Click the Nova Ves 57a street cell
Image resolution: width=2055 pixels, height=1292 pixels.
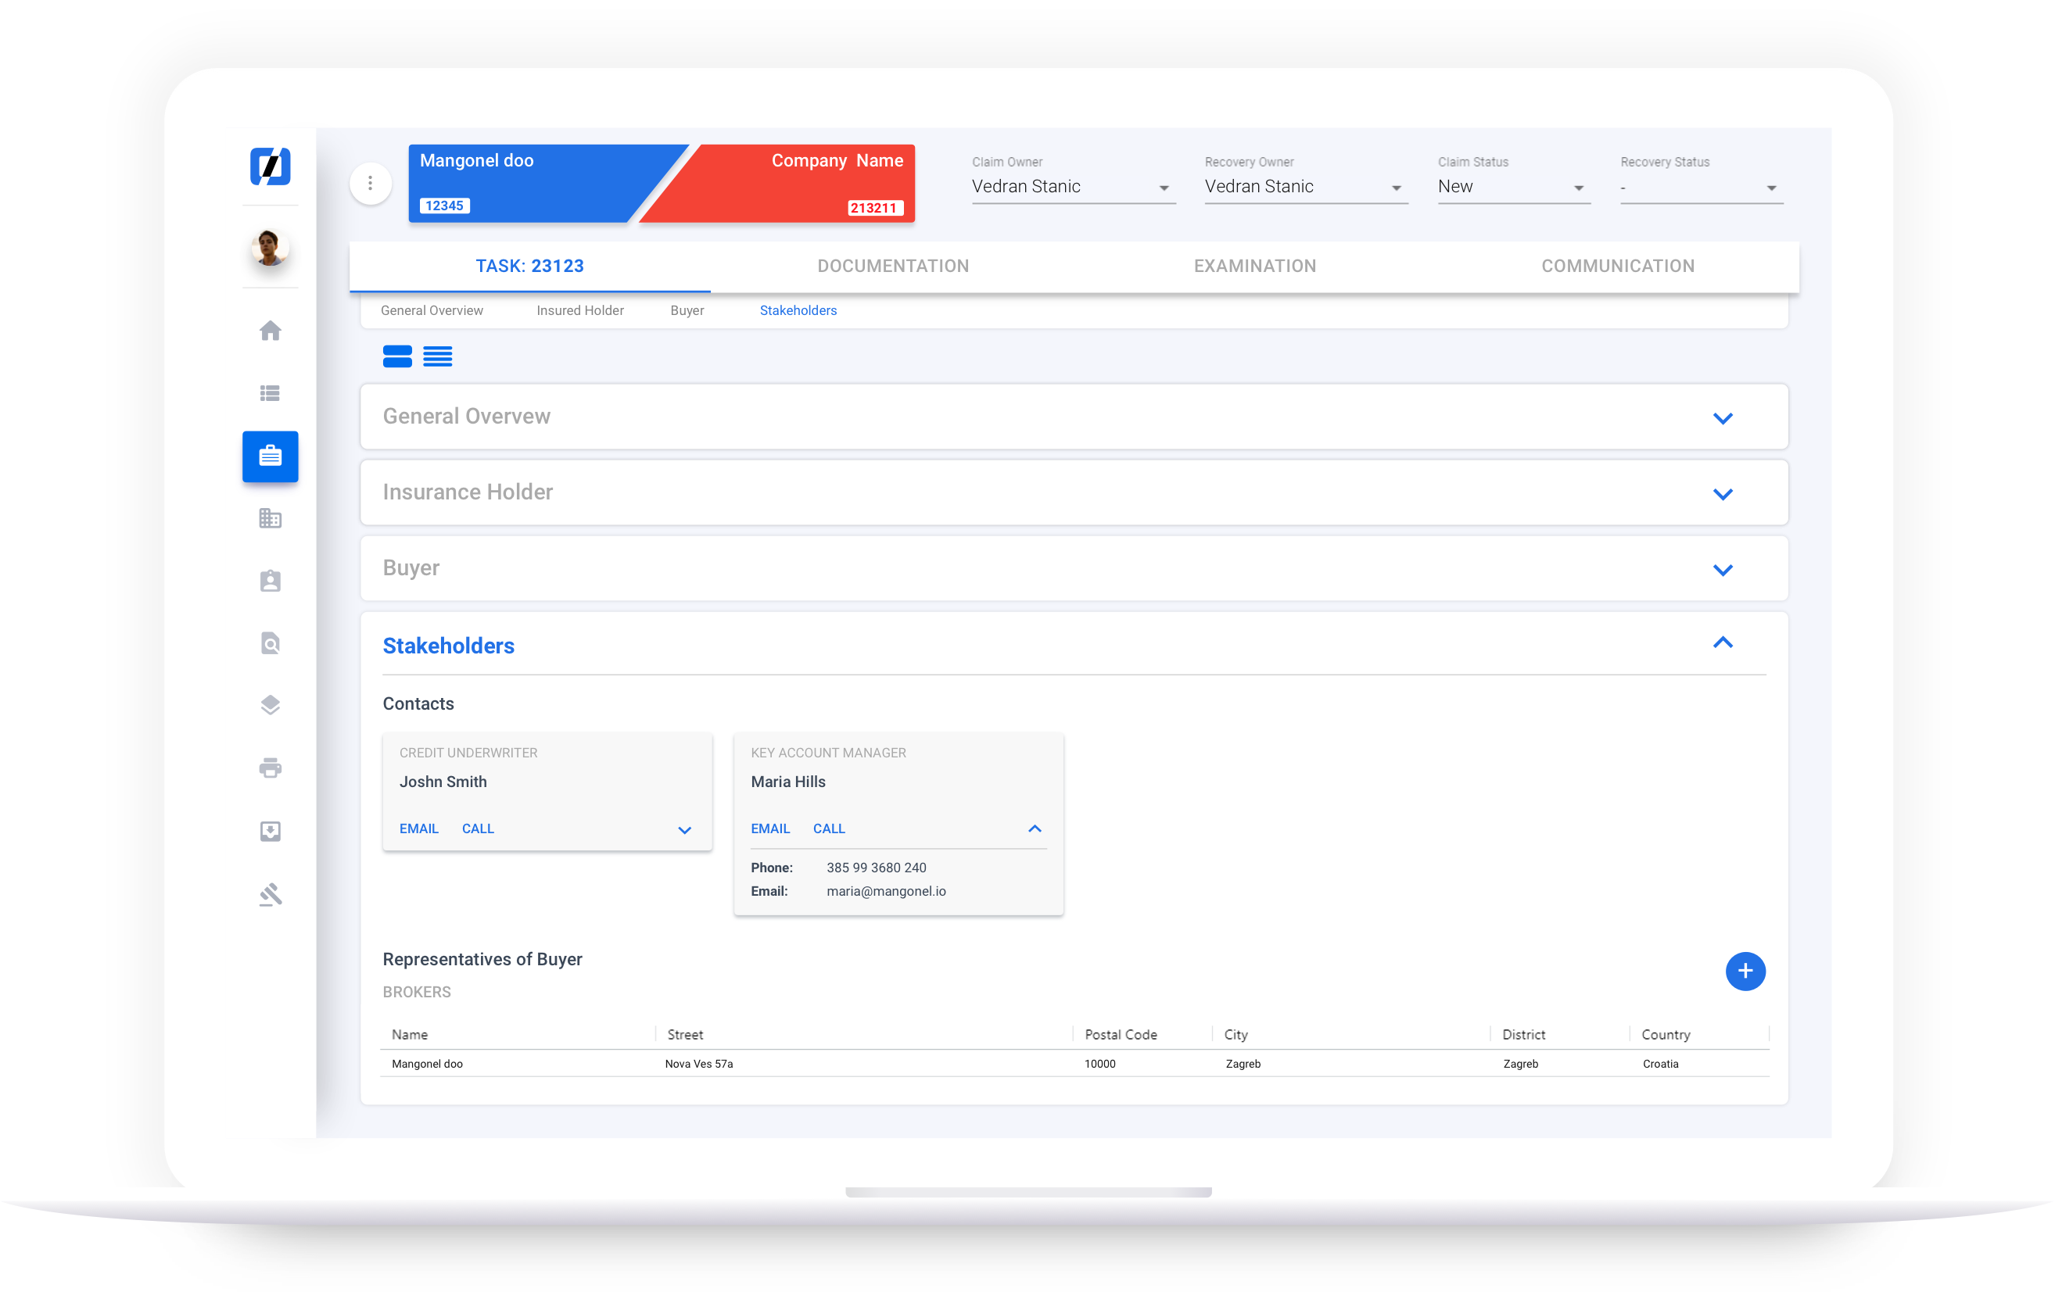click(x=698, y=1064)
